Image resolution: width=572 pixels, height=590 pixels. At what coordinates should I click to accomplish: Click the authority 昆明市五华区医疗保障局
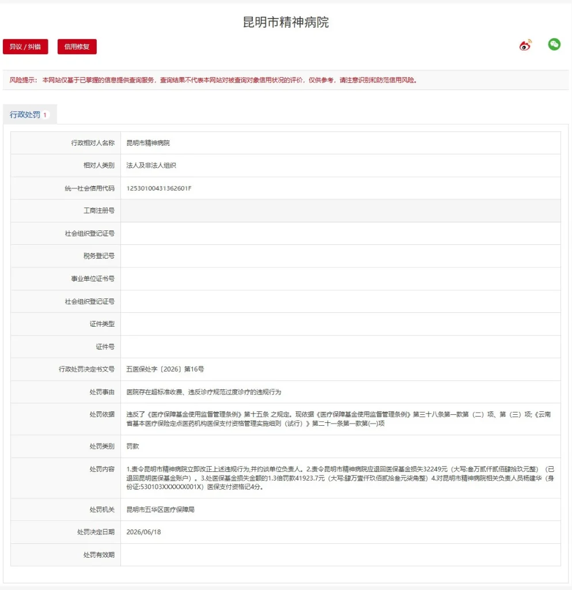click(160, 509)
